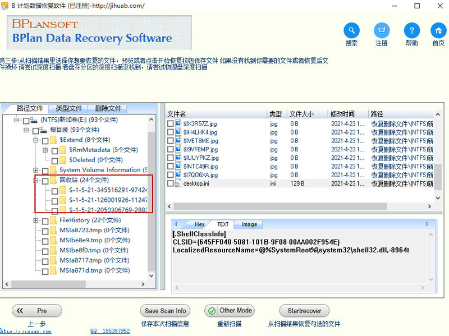Screen dimensions: 449x336
Task: Toggle the System Volume Information checkbox
Action: 45,171
